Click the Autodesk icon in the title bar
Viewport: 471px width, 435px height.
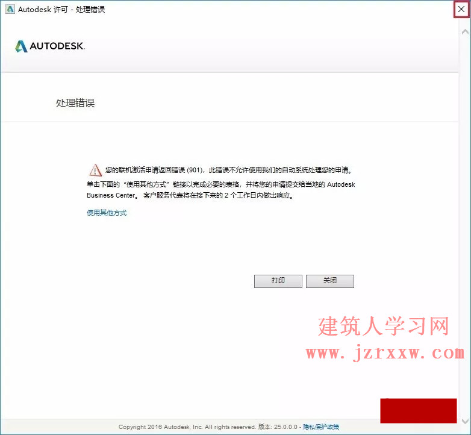coord(10,9)
